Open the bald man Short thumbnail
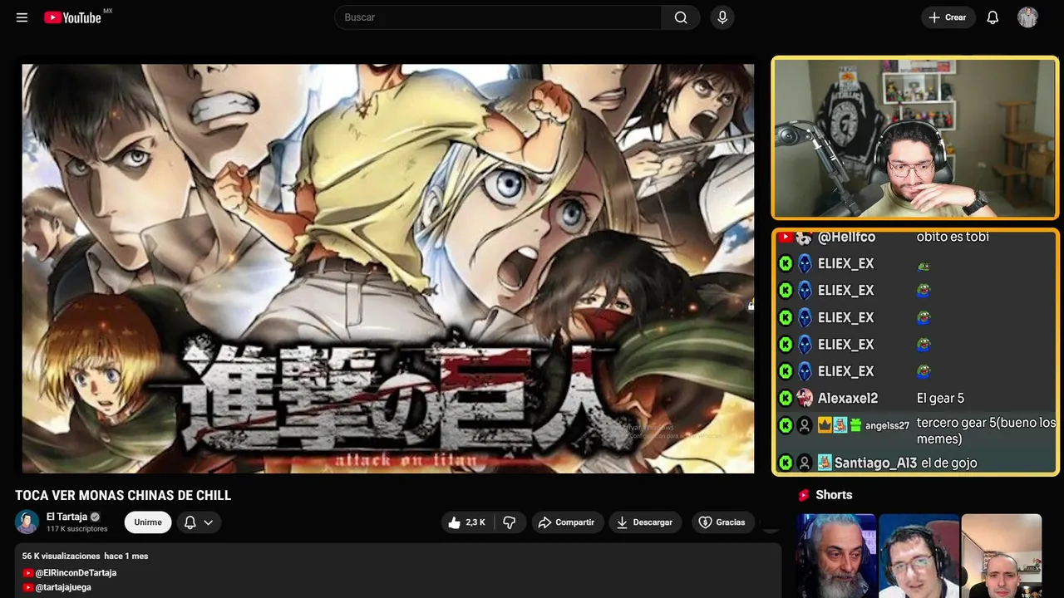Screen dimensions: 1064x598 (1001, 556)
